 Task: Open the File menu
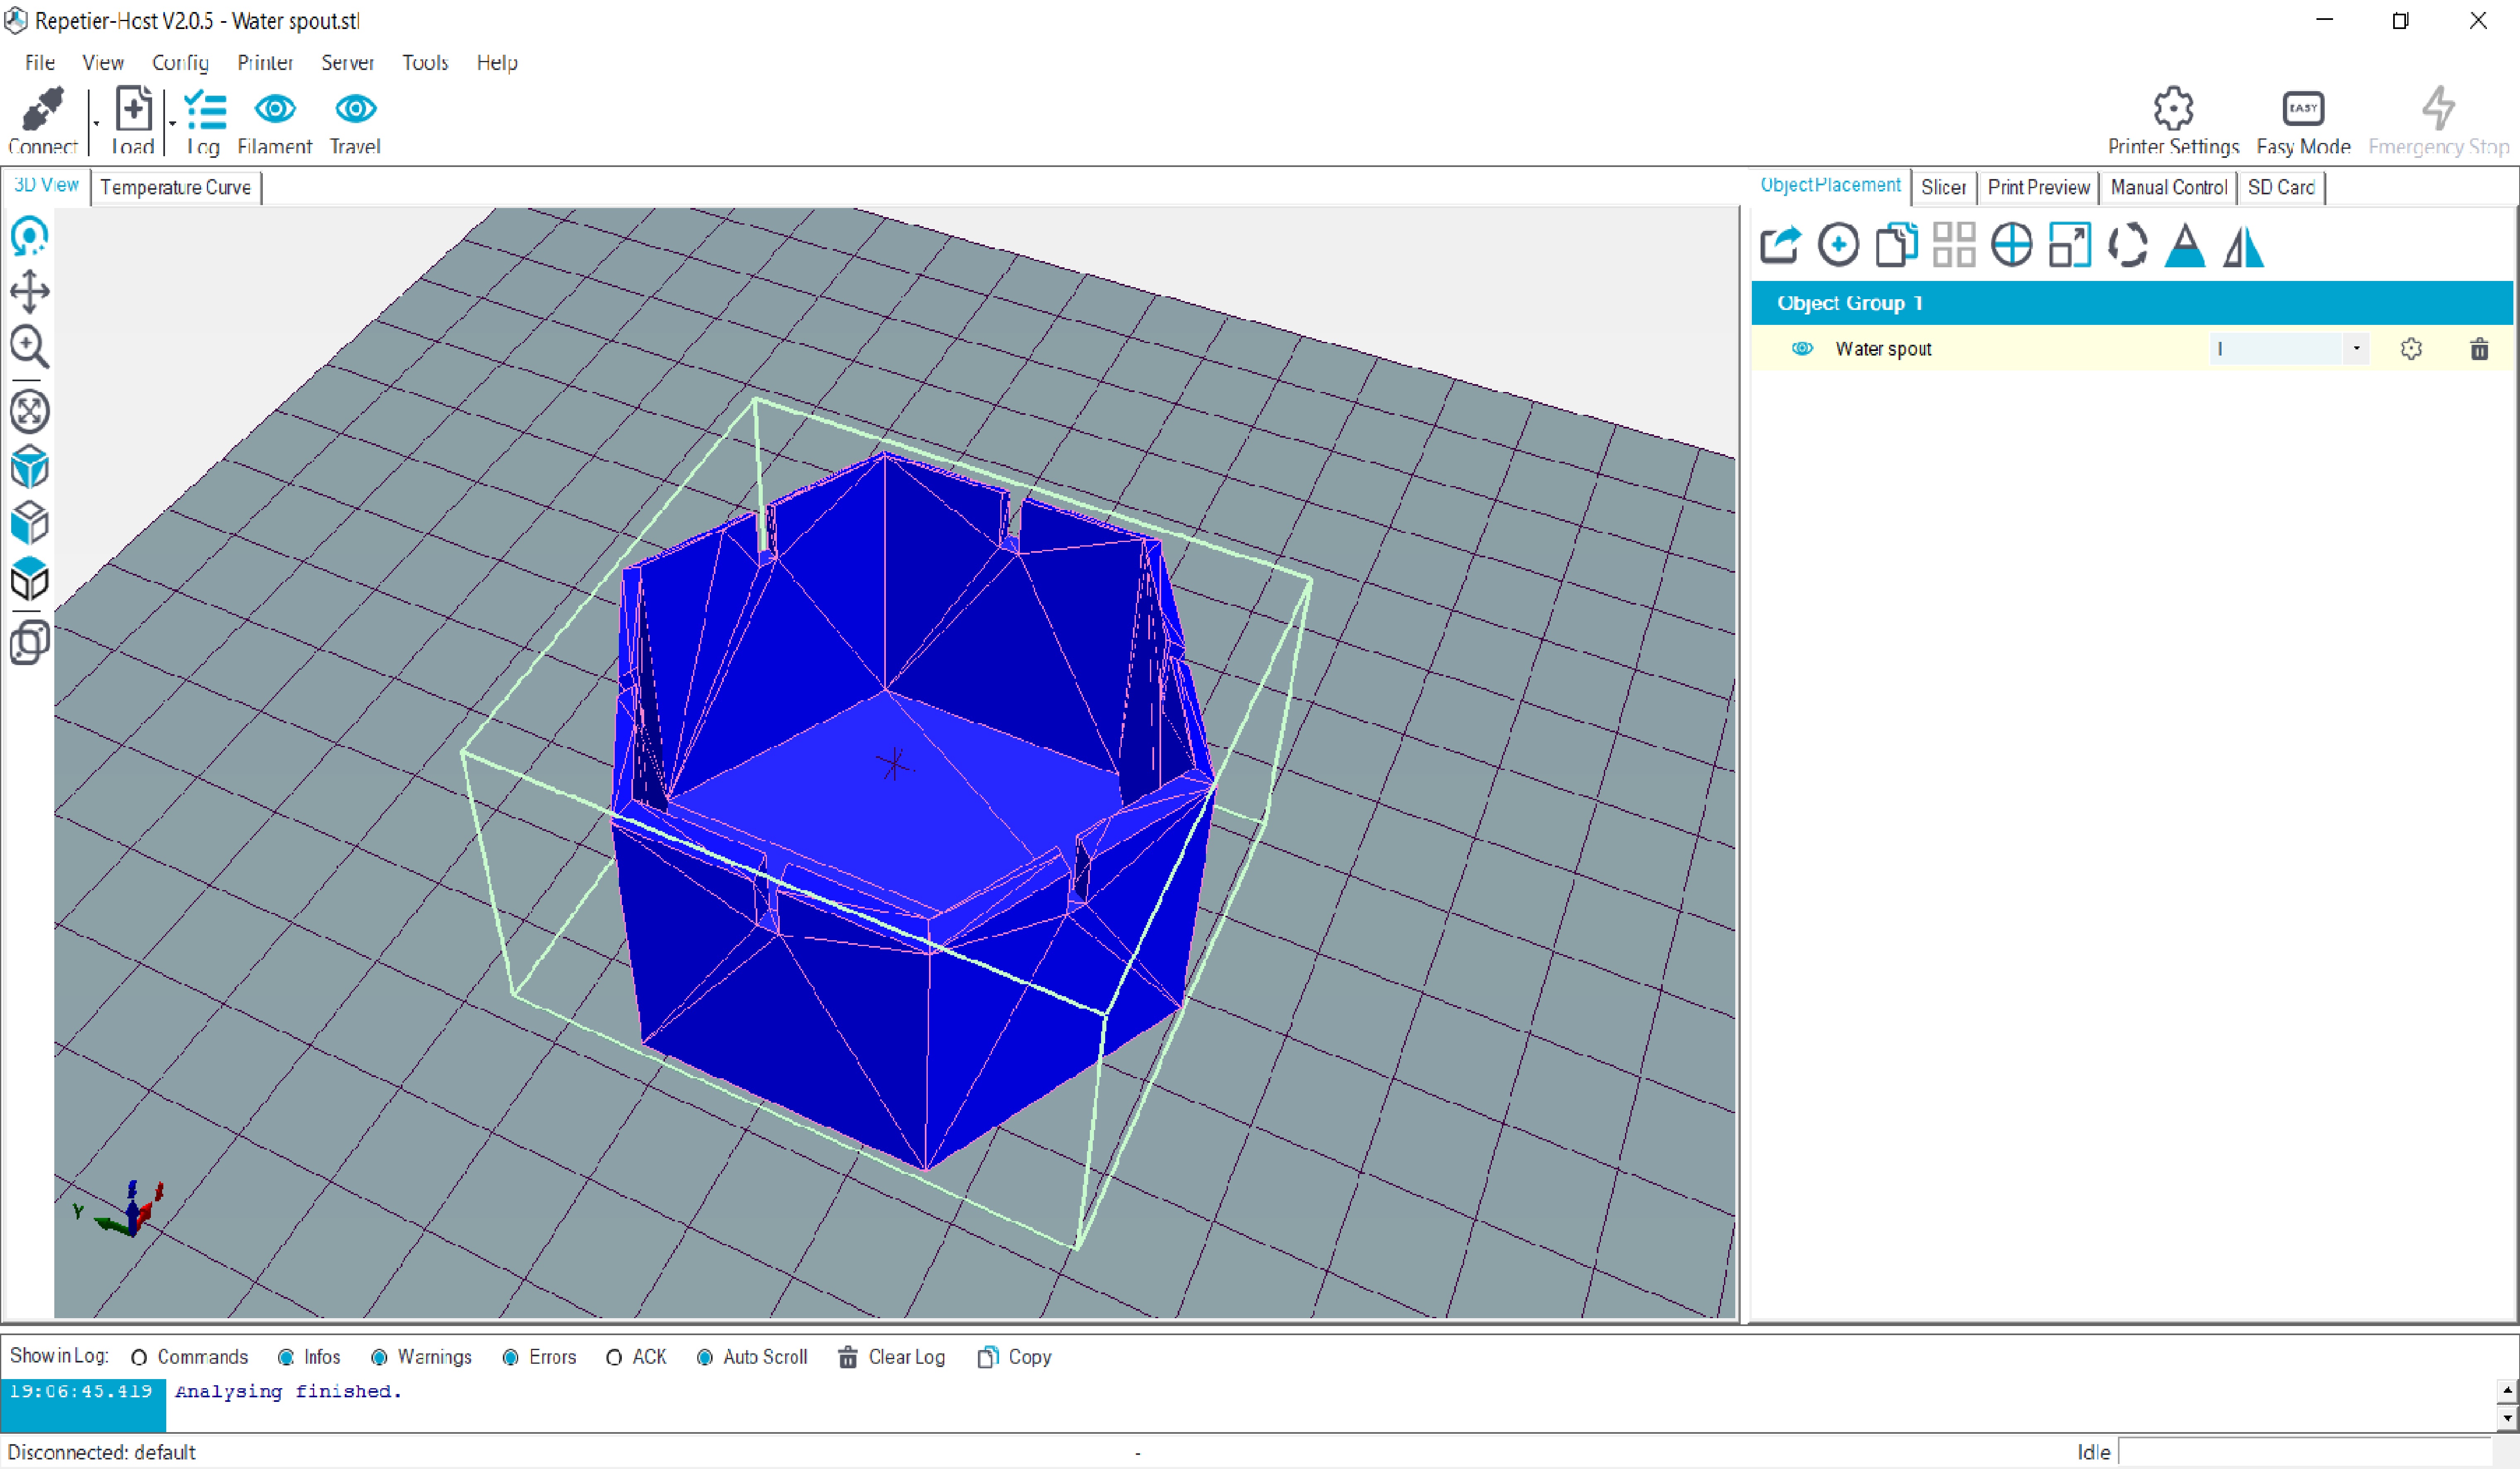point(40,63)
